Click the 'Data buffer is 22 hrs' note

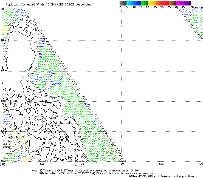56,173
